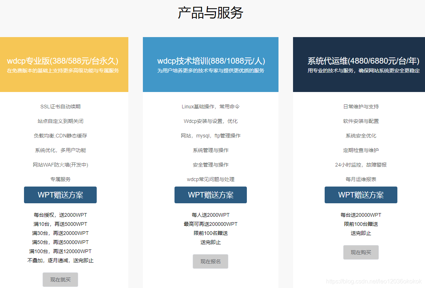Image resolution: width=425 pixels, height=288 pixels.
Task: Click wdcp常见问题与处理 line
Action: [x=211, y=179]
